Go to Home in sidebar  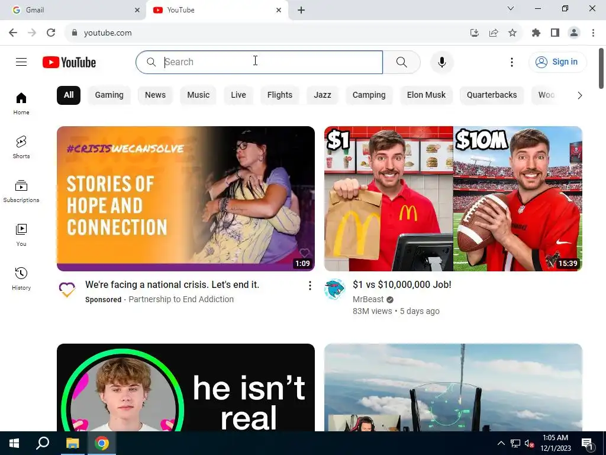coord(21,104)
